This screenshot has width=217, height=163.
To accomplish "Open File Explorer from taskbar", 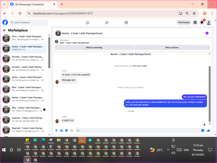I will (x=59, y=140).
